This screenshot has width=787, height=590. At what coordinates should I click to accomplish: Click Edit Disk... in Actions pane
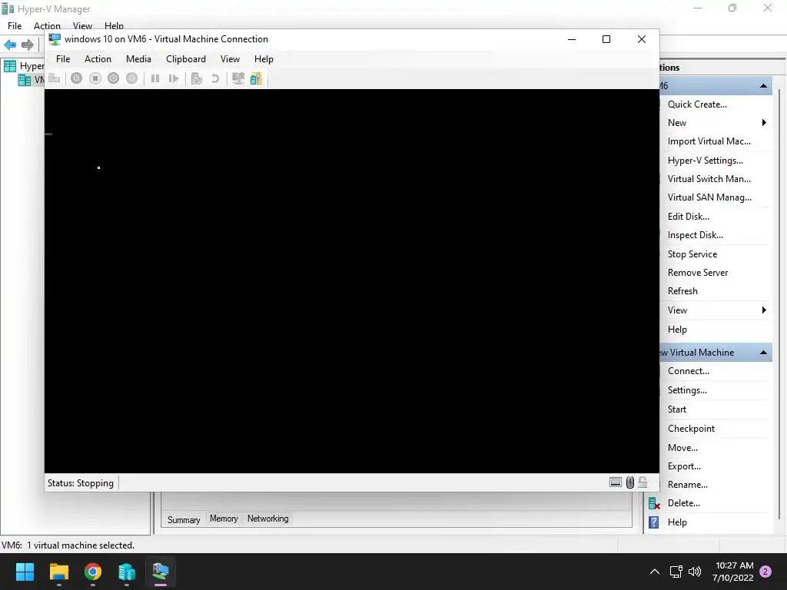(x=688, y=217)
